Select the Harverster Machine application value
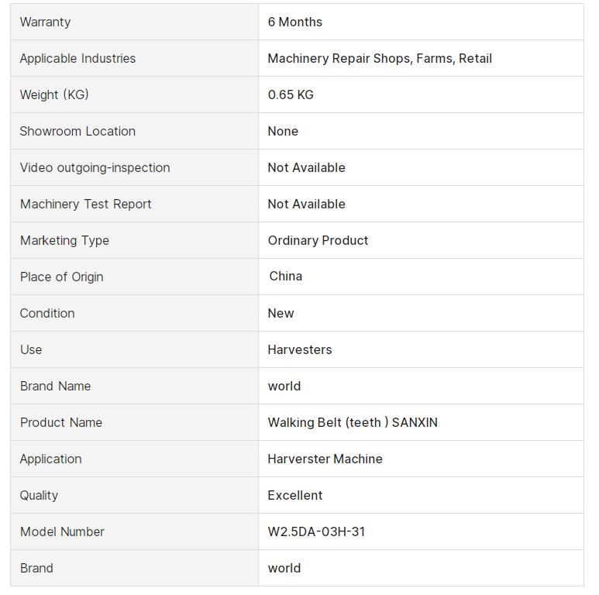599x595 pixels. (x=325, y=459)
